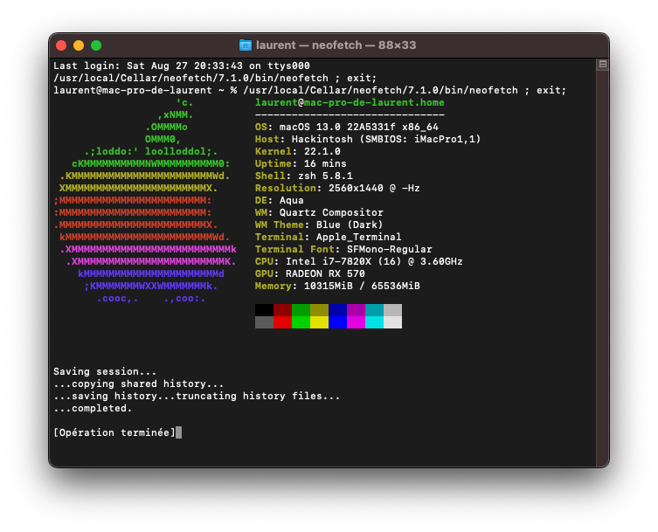Click the olive color block

pyautogui.click(x=319, y=310)
